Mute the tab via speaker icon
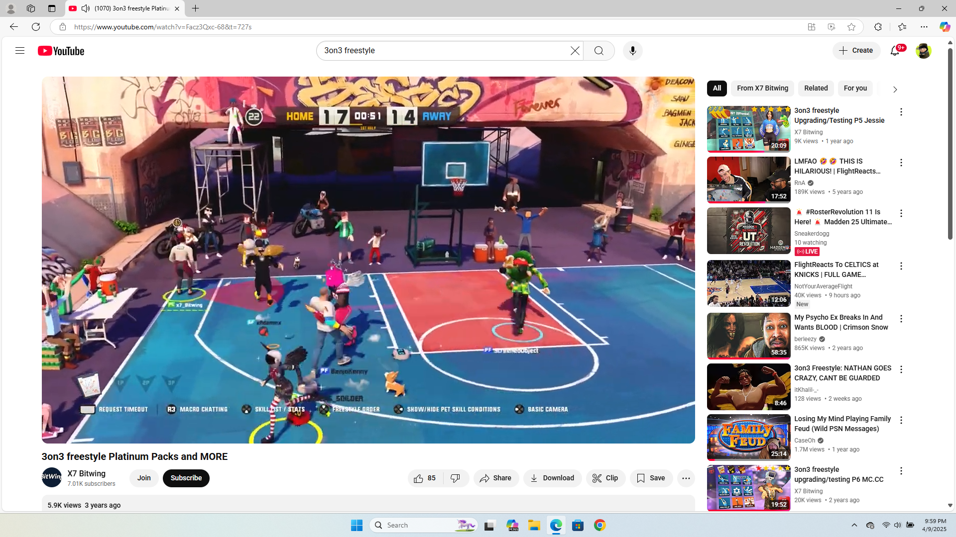Image resolution: width=956 pixels, height=537 pixels. pos(86,8)
